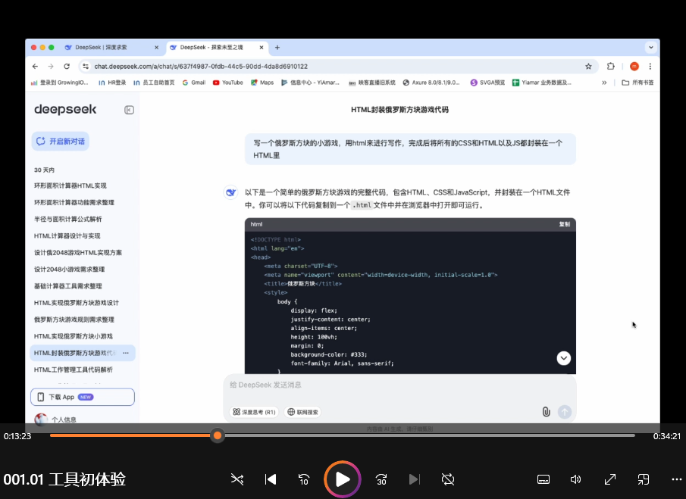Collapse the DeepSeek sidebar panel
686x499 pixels.
129,110
